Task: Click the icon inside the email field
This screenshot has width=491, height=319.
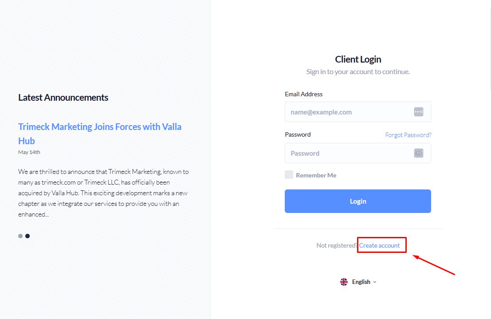Action: tap(418, 112)
